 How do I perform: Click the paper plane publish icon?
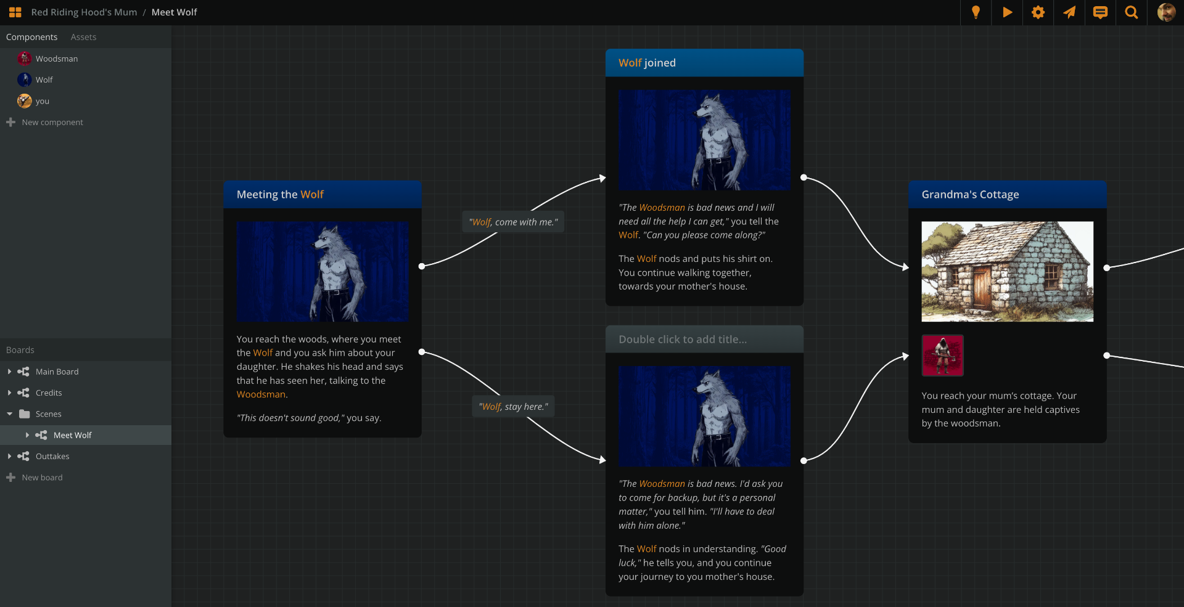tap(1069, 12)
